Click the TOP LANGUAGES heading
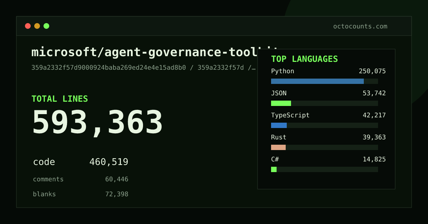This screenshot has width=428, height=224. [x=304, y=59]
